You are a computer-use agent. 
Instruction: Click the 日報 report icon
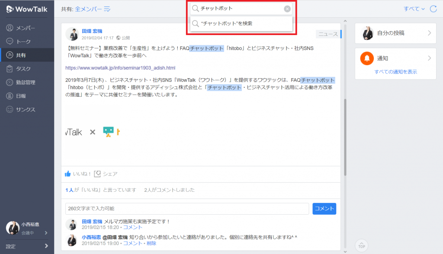point(10,95)
